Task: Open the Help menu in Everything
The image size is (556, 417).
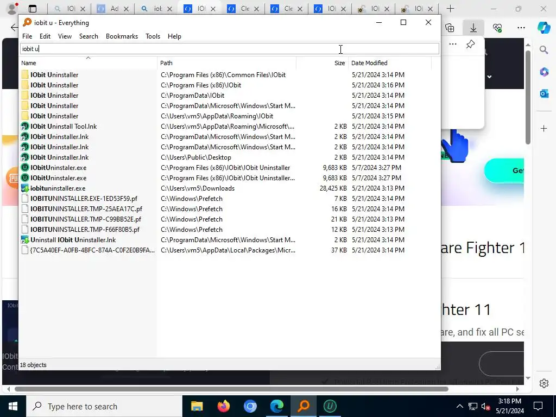Action: 174,36
